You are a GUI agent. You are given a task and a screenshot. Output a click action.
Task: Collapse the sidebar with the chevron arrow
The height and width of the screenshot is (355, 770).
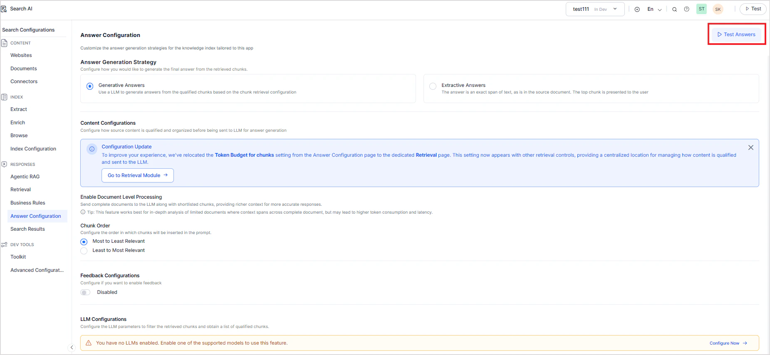[x=72, y=348]
